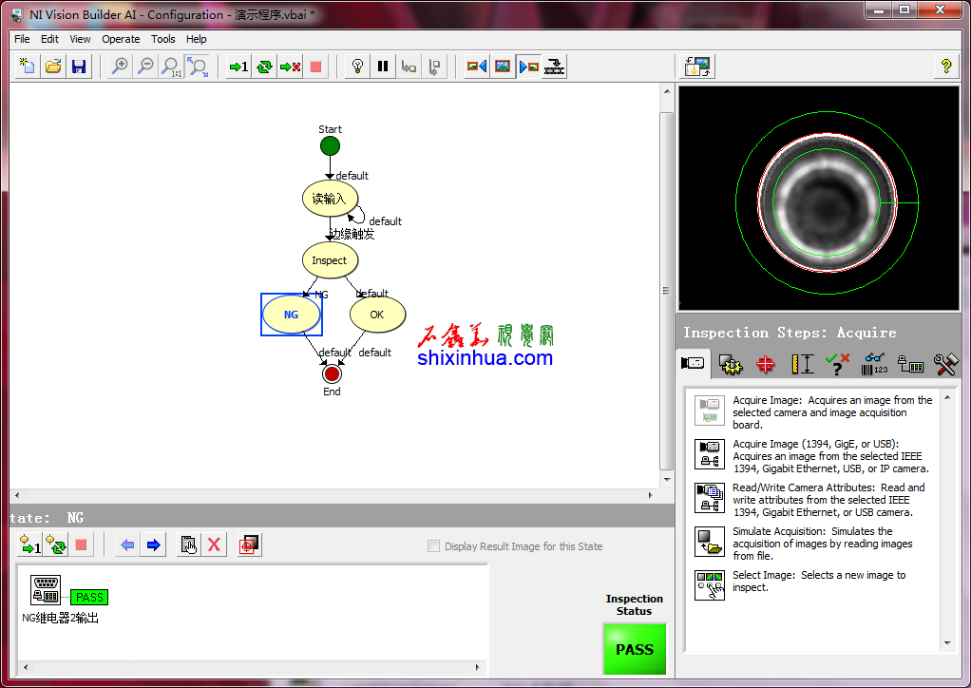Pause the inspection execution

click(383, 67)
